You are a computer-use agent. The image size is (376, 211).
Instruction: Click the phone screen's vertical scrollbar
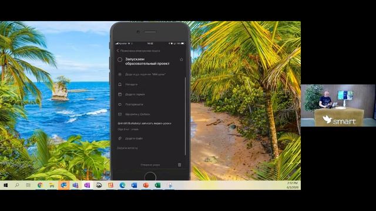point(186,116)
